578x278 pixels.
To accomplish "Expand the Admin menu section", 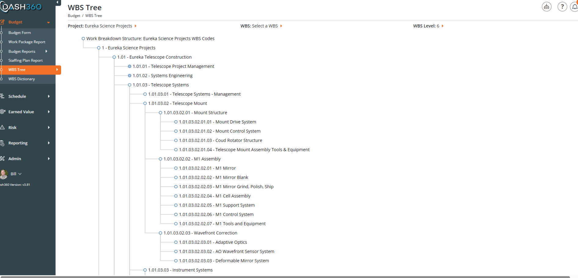I will 49,159.
